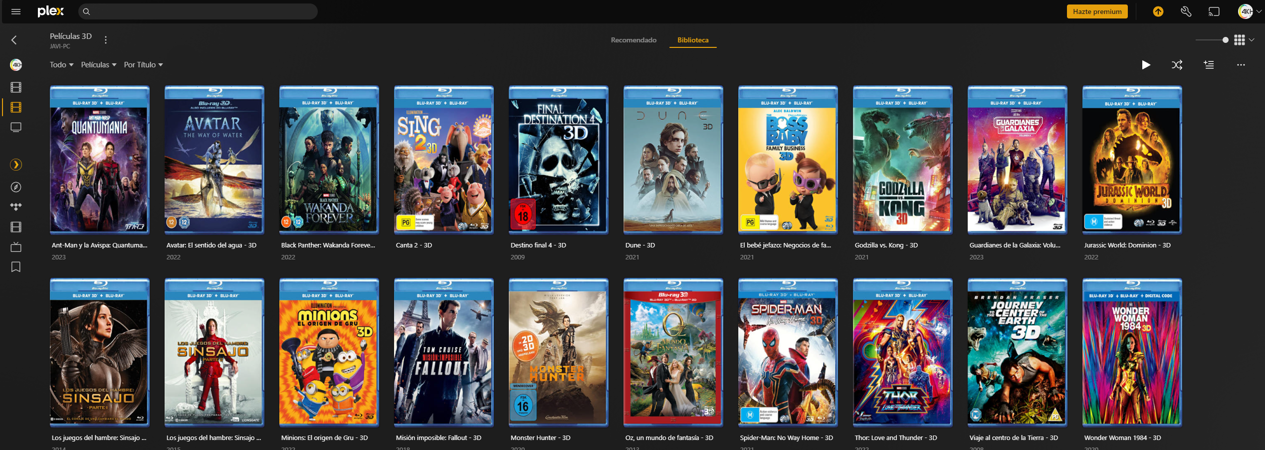Click the Hazte premium button
The image size is (1265, 450).
coord(1097,11)
